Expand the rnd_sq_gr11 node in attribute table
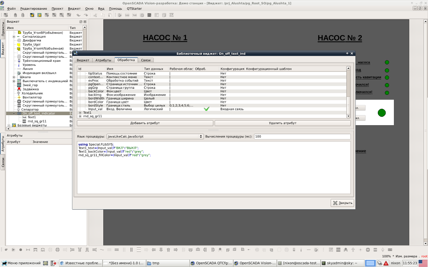 (80, 116)
